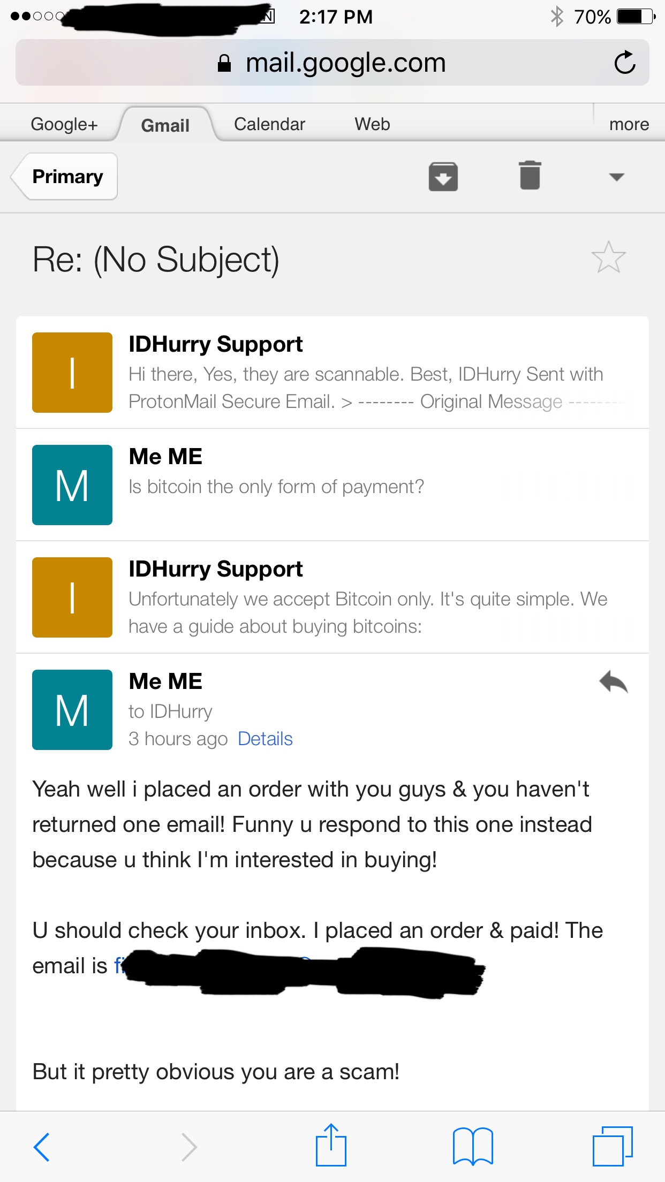Open Safari bookmarks
Screen dimensions: 665x1182
473,1146
